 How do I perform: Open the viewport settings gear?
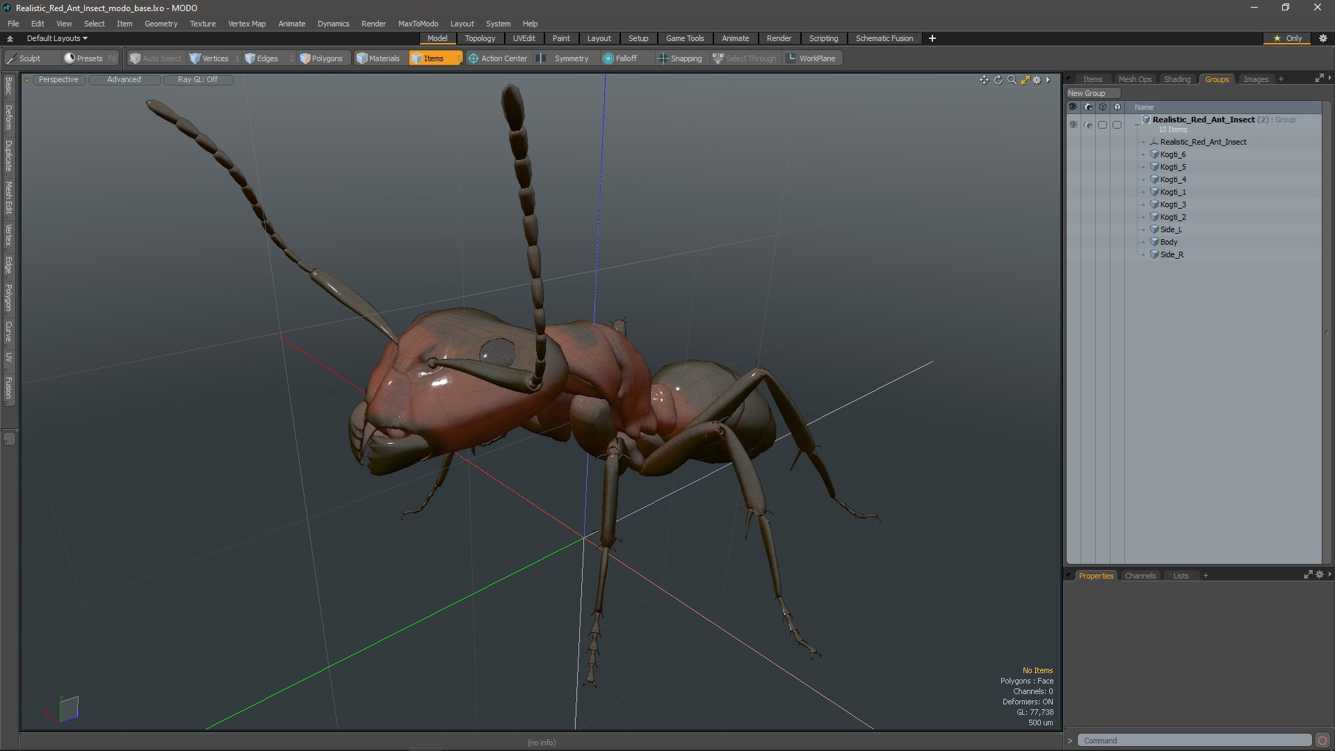coord(1037,80)
